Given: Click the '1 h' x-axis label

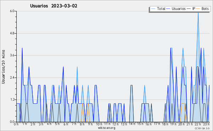Looking at the screenshot, I should click(x=25, y=124).
